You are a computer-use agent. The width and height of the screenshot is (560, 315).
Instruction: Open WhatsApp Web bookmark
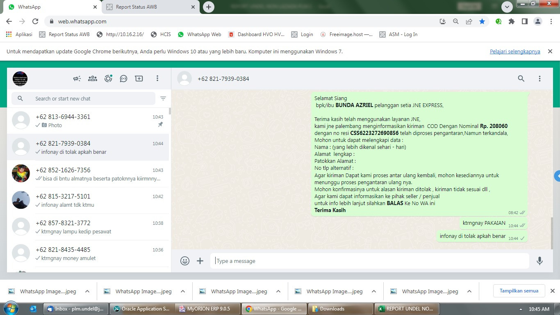pyautogui.click(x=199, y=34)
